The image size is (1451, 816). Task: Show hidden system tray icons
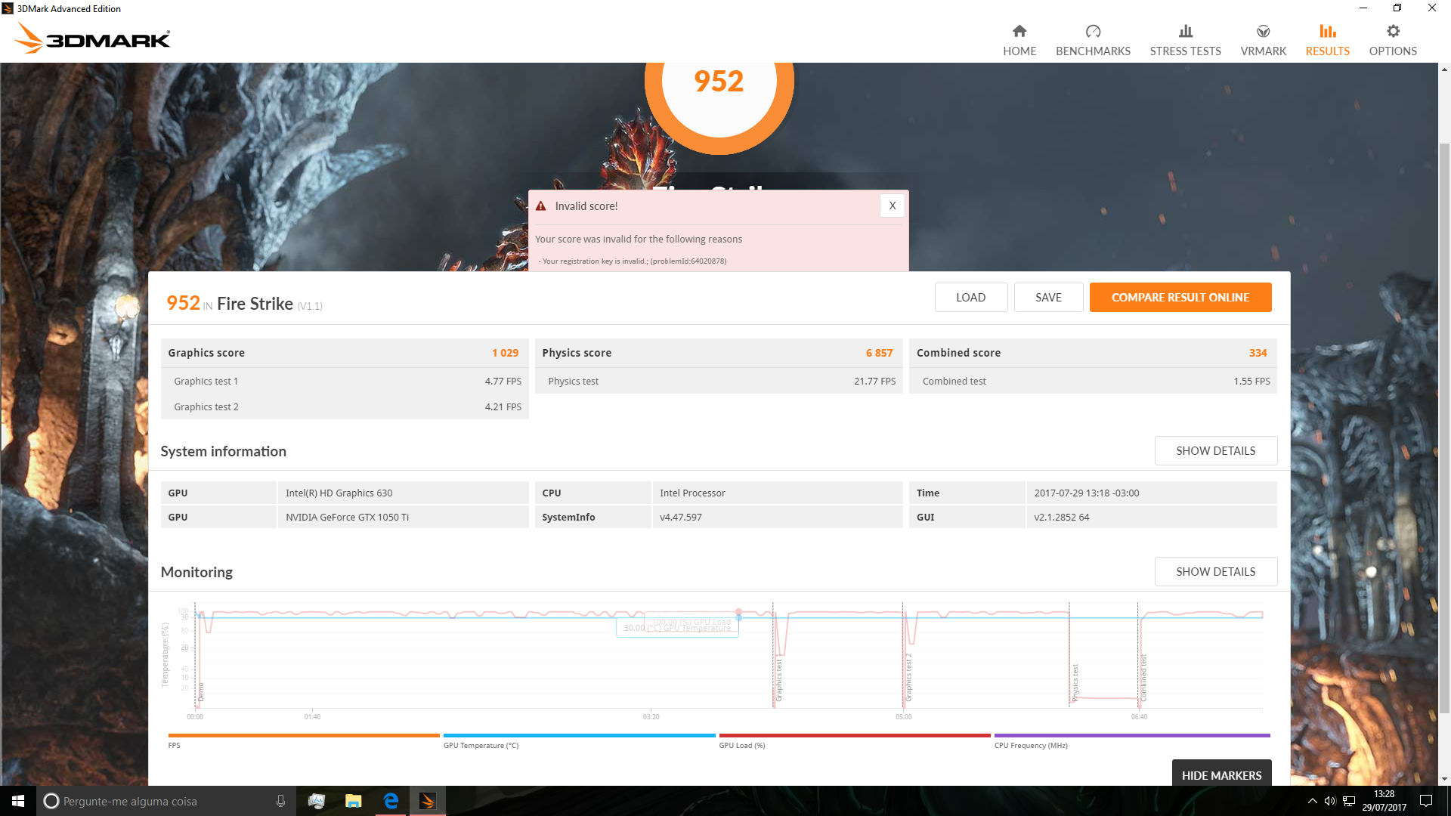pyautogui.click(x=1313, y=801)
